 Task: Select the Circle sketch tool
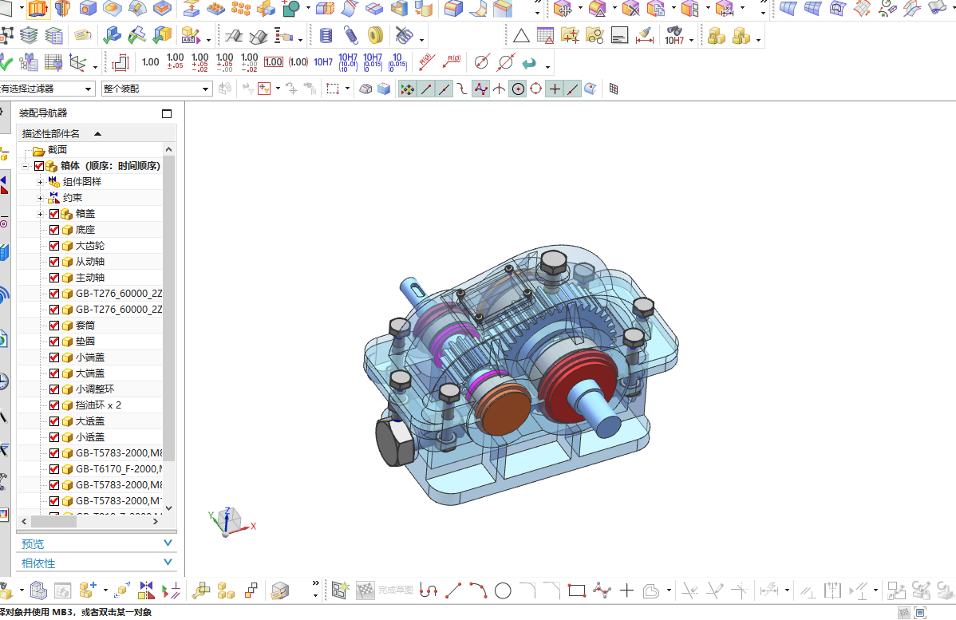pyautogui.click(x=503, y=590)
